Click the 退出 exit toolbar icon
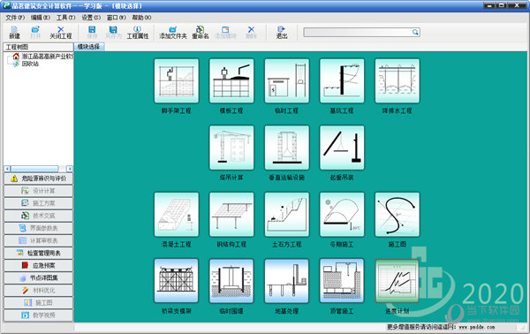Image resolution: width=530 pixels, height=334 pixels. pyautogui.click(x=282, y=33)
